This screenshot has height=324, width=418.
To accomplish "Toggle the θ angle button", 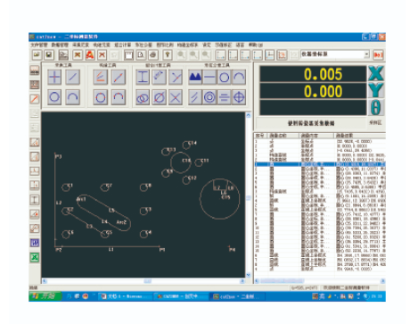I will coord(376,107).
